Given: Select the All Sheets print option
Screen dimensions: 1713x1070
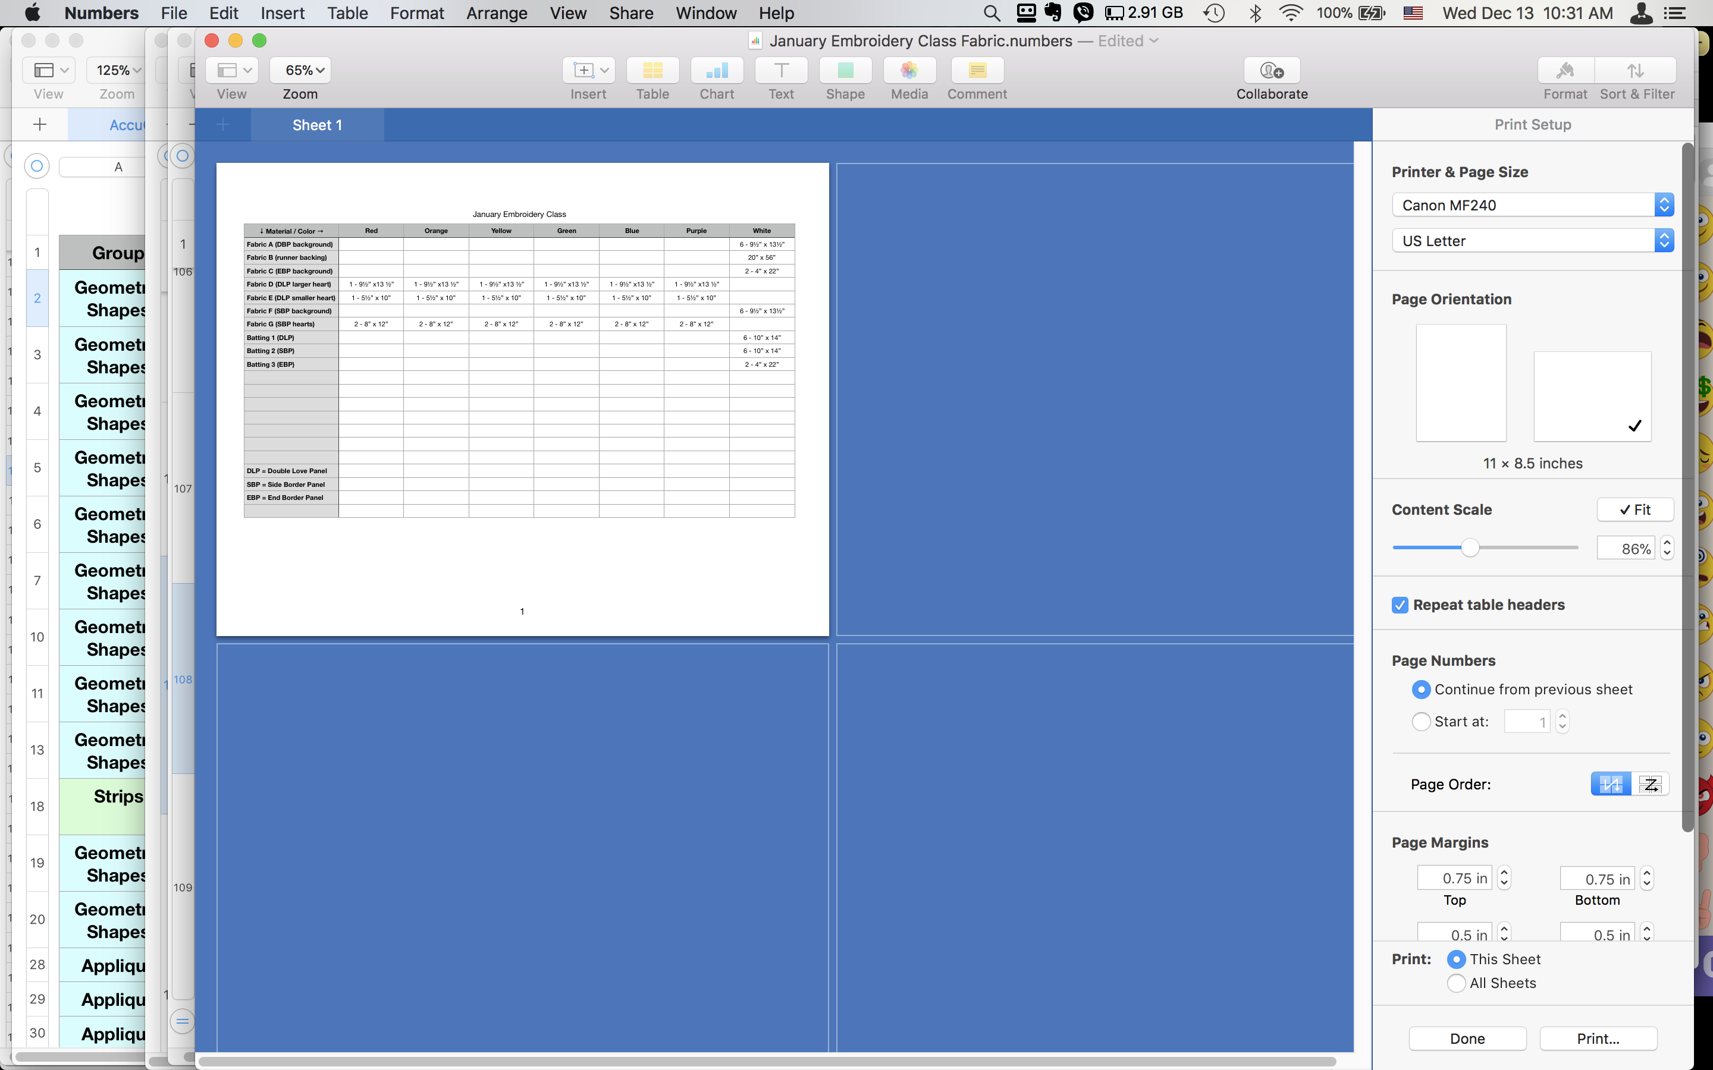Looking at the screenshot, I should pos(1456,983).
